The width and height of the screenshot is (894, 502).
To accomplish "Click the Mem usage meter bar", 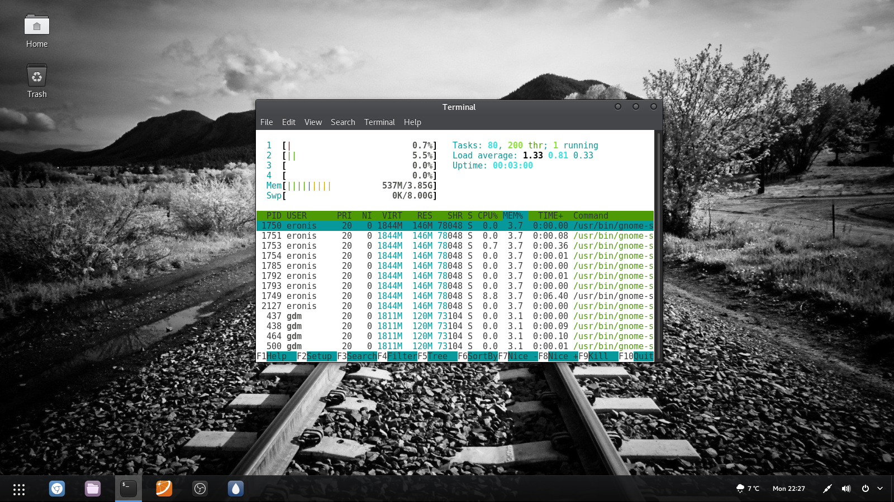I will (x=352, y=186).
